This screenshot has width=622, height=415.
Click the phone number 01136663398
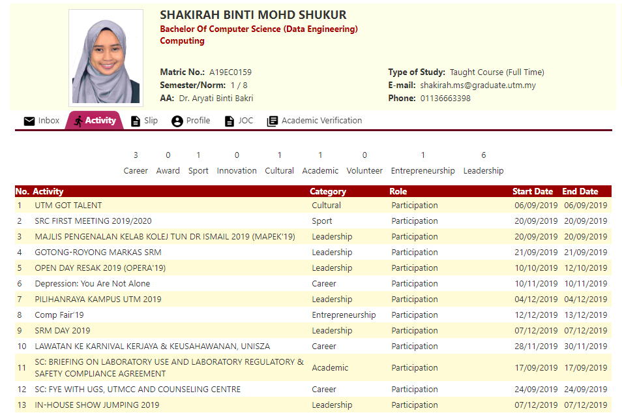pos(445,99)
